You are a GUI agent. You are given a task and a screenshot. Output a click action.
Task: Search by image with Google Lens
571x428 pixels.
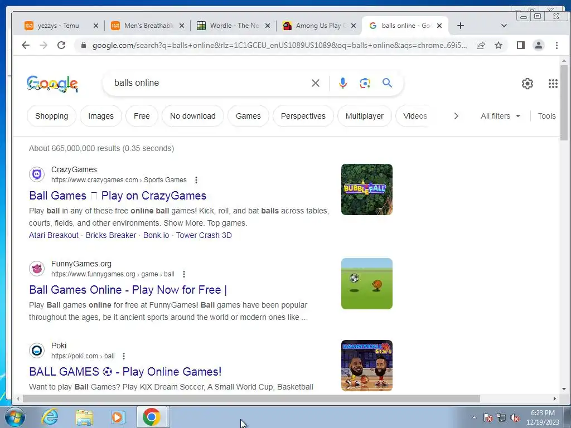365,83
